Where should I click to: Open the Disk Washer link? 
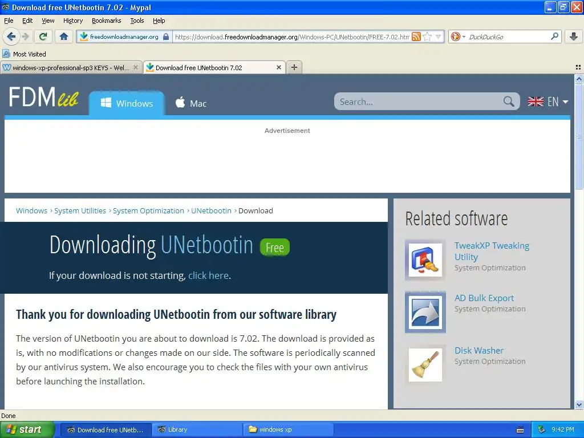coord(479,351)
